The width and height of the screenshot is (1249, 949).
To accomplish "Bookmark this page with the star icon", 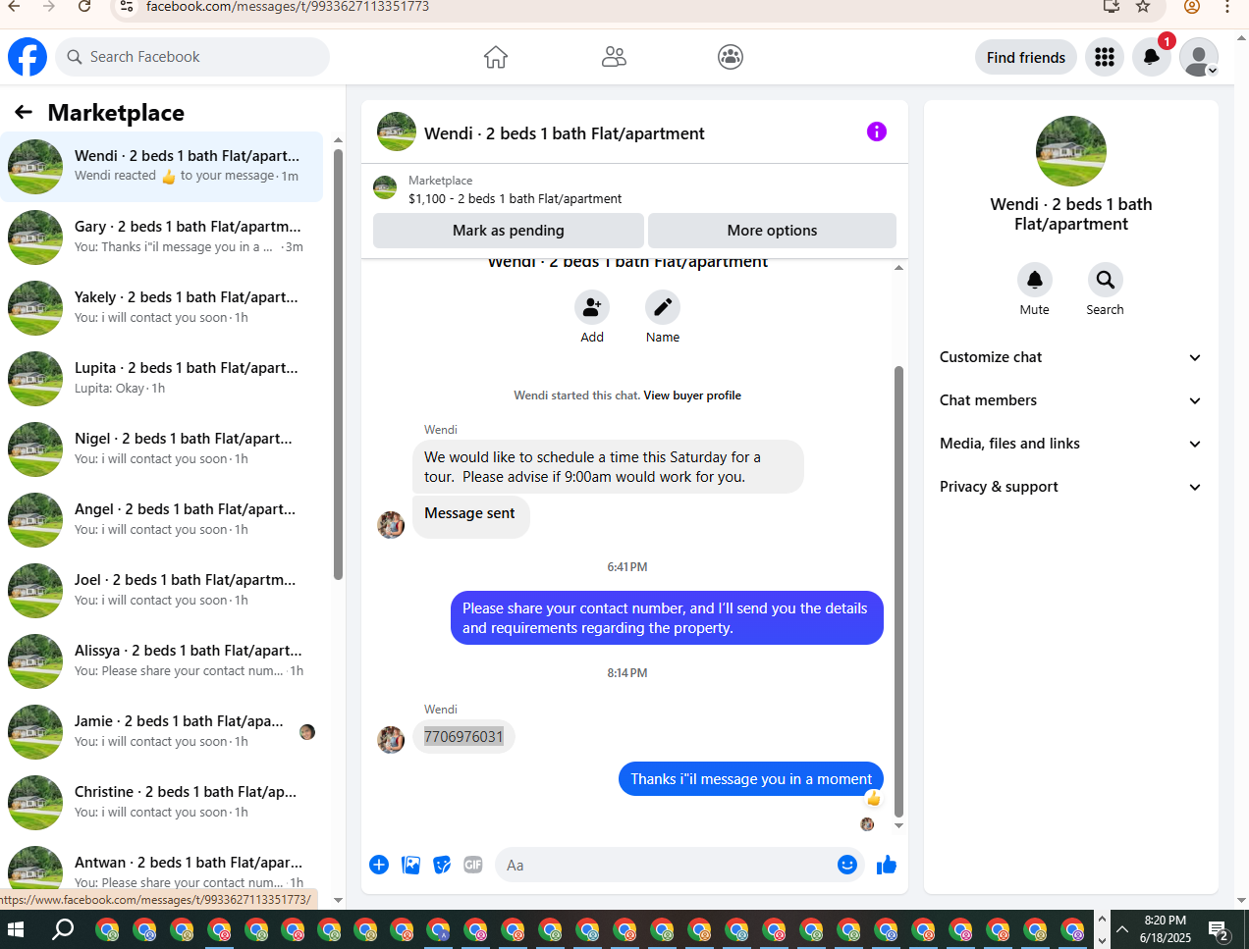I will [1143, 6].
